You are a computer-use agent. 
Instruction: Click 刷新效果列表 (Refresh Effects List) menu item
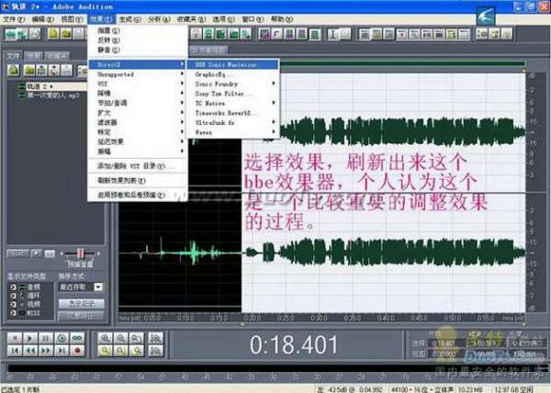(x=137, y=181)
